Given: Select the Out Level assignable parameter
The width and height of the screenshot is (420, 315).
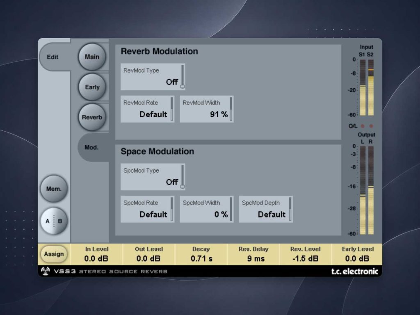Looking at the screenshot, I should click(148, 254).
